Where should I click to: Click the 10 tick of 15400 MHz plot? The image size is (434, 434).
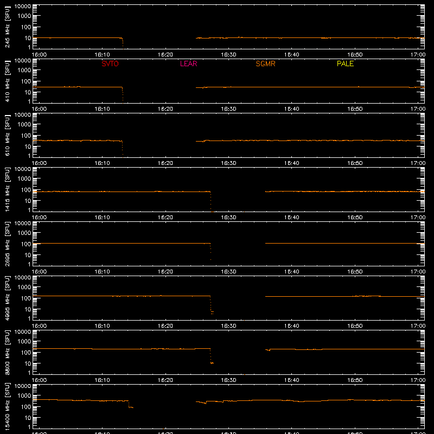click(x=28, y=418)
